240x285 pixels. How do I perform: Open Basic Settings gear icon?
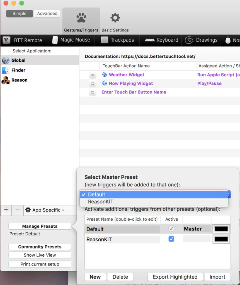(x=115, y=18)
